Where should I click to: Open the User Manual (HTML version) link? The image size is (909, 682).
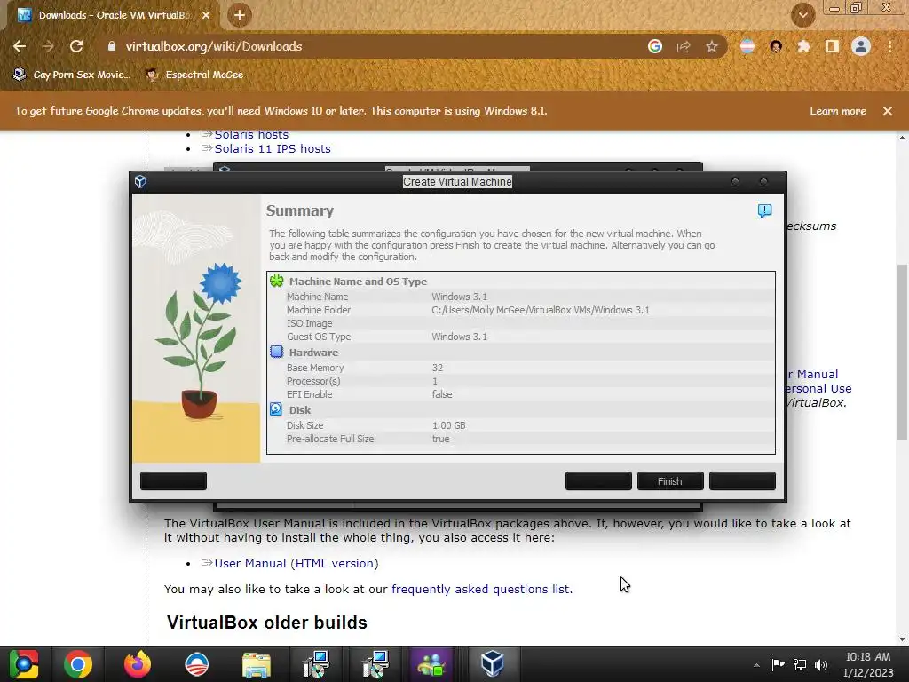pos(296,564)
